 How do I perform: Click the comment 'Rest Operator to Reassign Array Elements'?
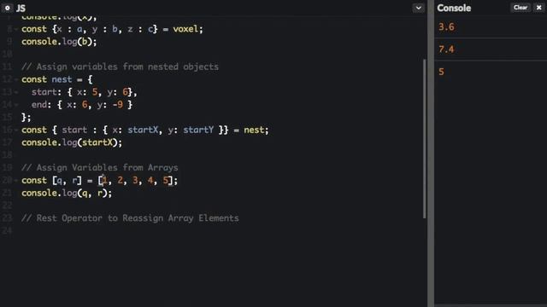click(130, 218)
